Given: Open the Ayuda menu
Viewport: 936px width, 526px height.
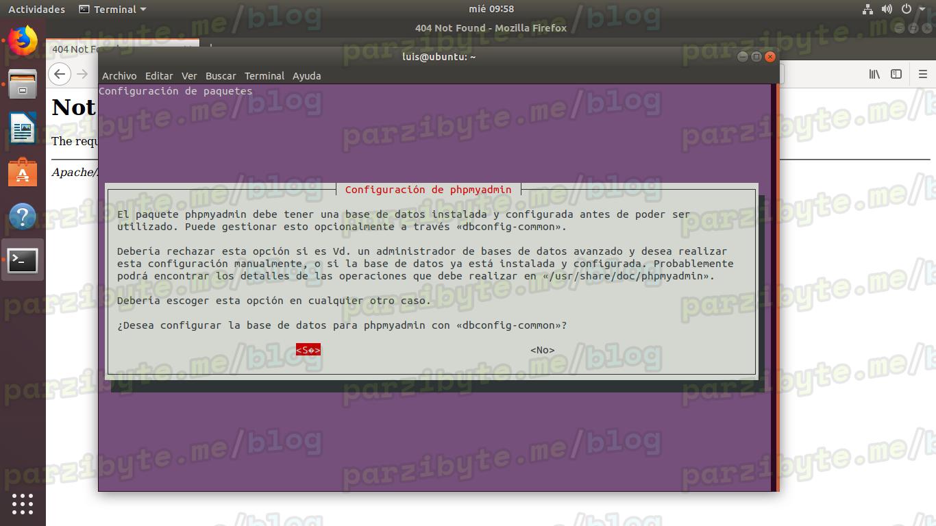Looking at the screenshot, I should pyautogui.click(x=306, y=76).
